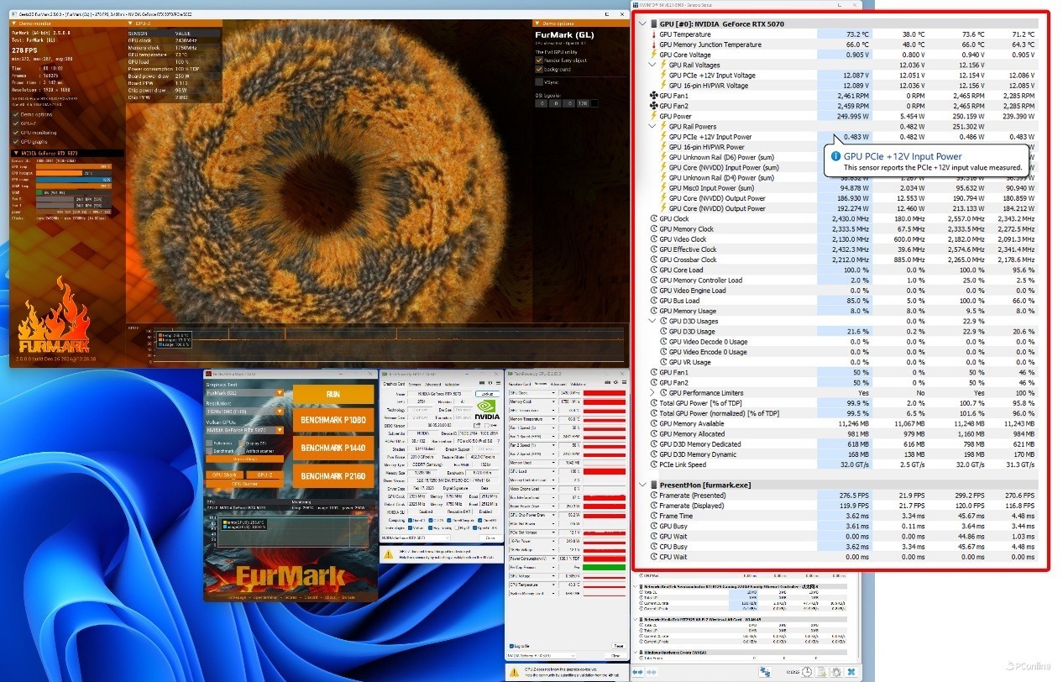This screenshot has height=682, width=1063.
Task: Uncheck the Render furry object checkbox
Action: [539, 60]
